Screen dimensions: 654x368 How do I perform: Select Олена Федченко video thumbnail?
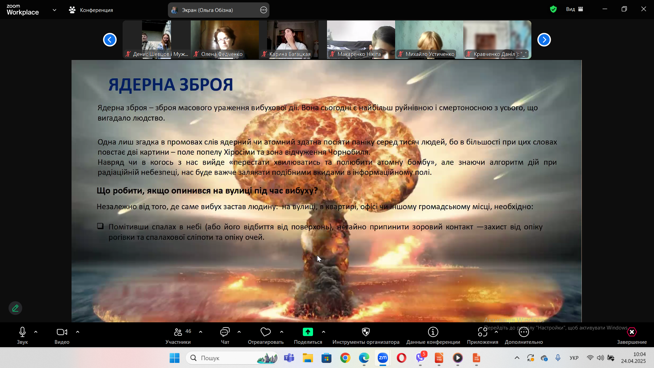pyautogui.click(x=225, y=40)
